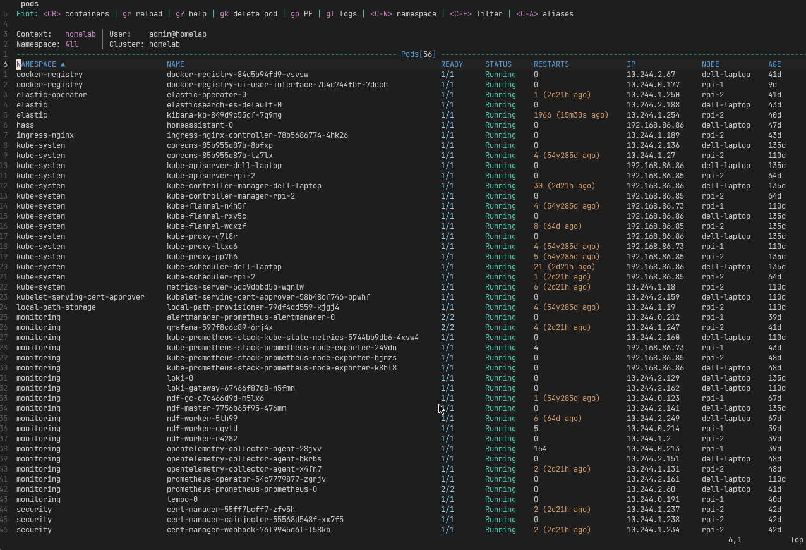Screen dimensions: 806x550
Task: Select pod cert-manager-webhook-76f9945d6f-f58kb
Action: point(248,530)
